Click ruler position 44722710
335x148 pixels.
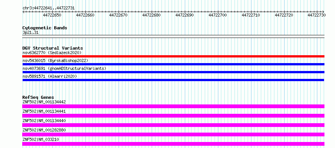251,15
